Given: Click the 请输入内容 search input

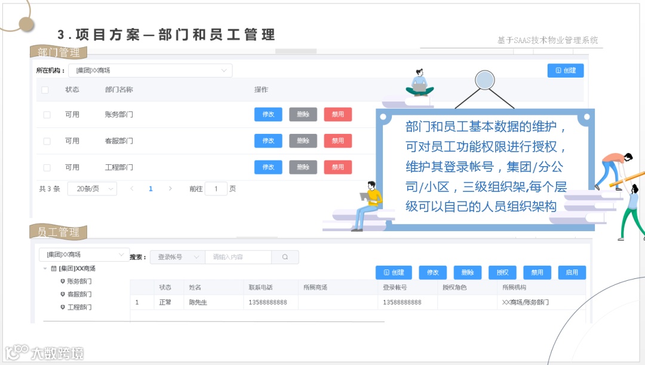Looking at the screenshot, I should coord(238,257).
